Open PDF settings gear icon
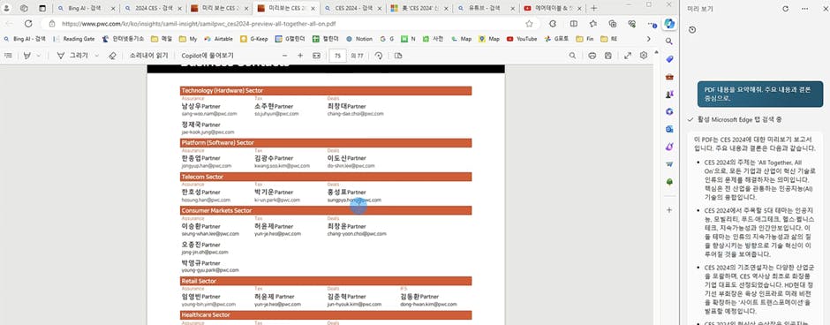The width and height of the screenshot is (830, 325). (x=644, y=56)
